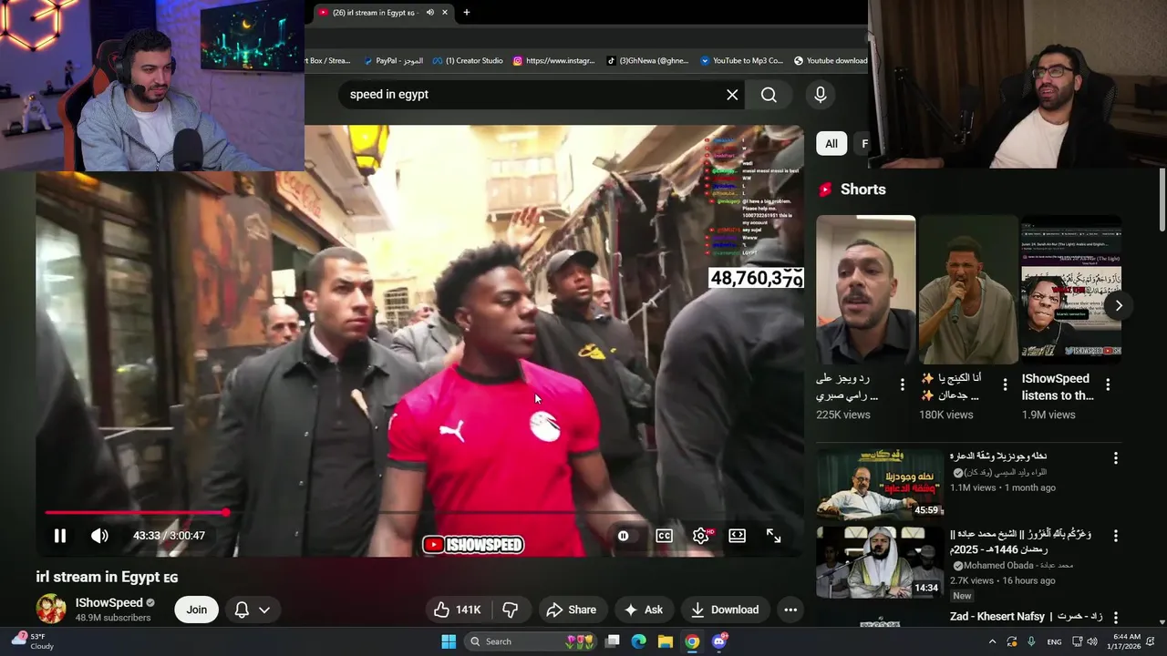Open a new browser tab

point(466,13)
